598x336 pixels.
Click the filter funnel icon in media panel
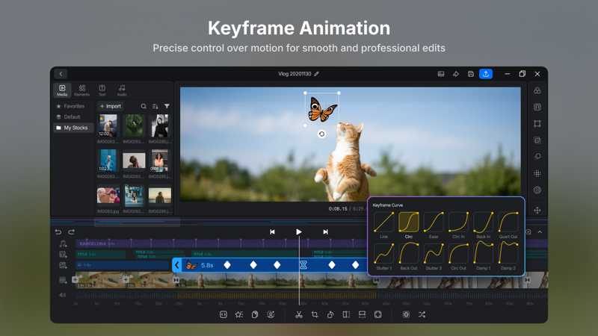(167, 106)
